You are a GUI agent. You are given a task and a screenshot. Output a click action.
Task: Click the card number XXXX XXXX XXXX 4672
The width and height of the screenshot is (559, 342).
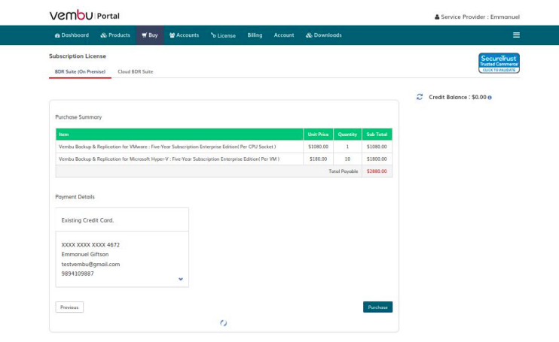pos(90,245)
